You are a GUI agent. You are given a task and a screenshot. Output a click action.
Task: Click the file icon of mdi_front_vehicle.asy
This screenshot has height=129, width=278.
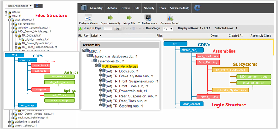[16, 118]
